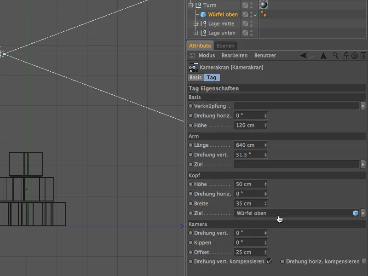The height and width of the screenshot is (276, 368).
Task: Switch to the Ebenen tab
Action: pyautogui.click(x=225, y=46)
